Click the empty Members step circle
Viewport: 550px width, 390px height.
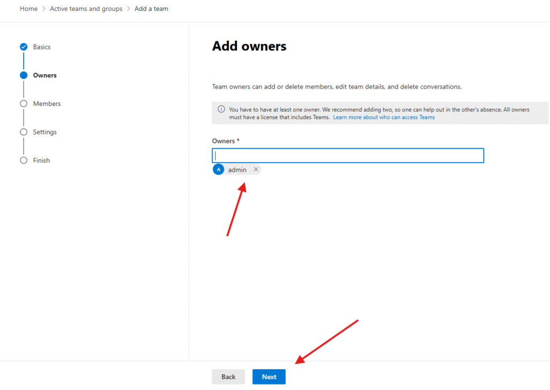pyautogui.click(x=24, y=104)
